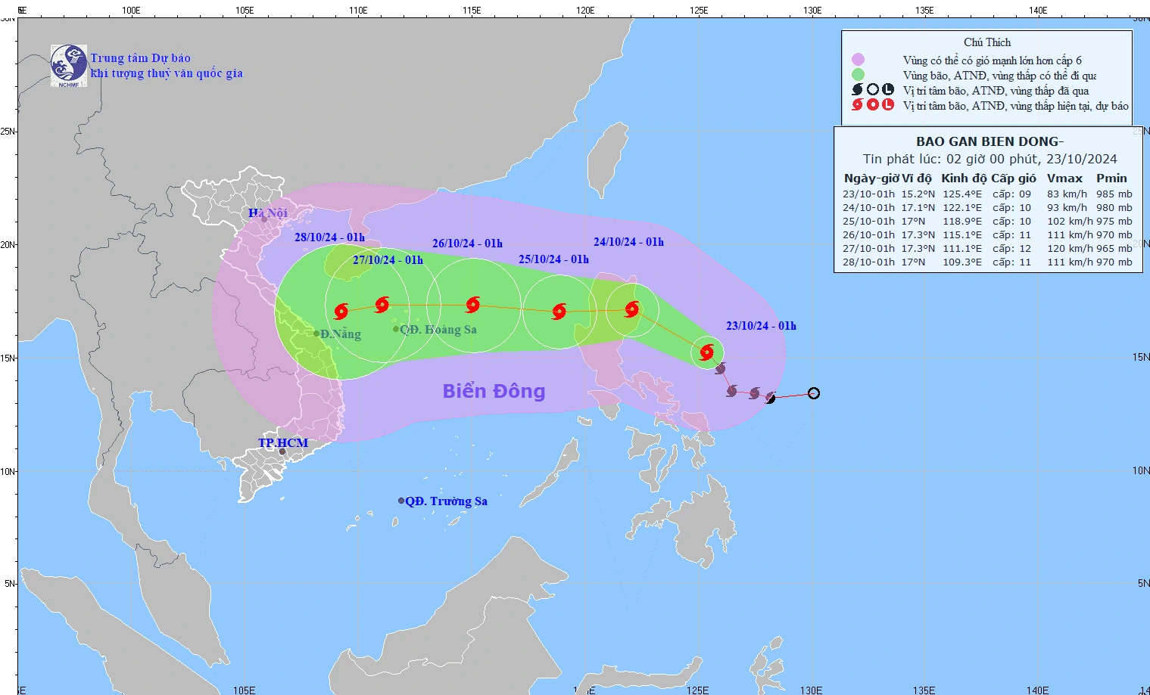This screenshot has width=1150, height=695.
Task: Click legend text ending in 'vùng thấp đã qua'
Action: pyautogui.click(x=996, y=90)
